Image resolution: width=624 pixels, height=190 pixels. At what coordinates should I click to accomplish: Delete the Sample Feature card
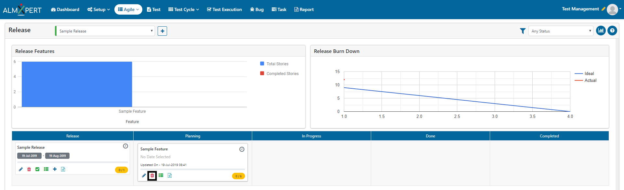152,176
